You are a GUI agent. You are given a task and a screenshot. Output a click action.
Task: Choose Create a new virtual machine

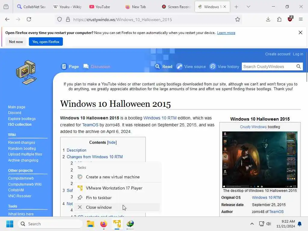(x=118, y=177)
